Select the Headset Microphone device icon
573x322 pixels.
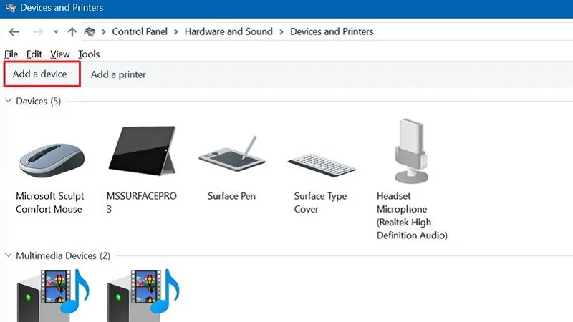click(x=411, y=152)
